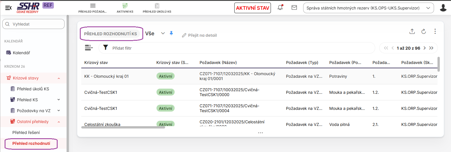Click the Přidat filtr input field
This screenshot has height=152, width=451.
click(236, 48)
